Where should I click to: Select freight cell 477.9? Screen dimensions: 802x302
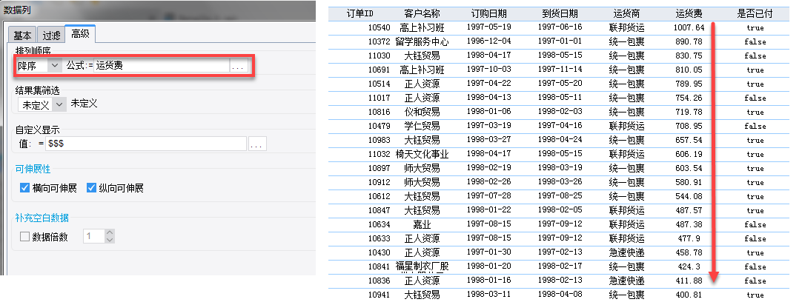tap(689, 238)
